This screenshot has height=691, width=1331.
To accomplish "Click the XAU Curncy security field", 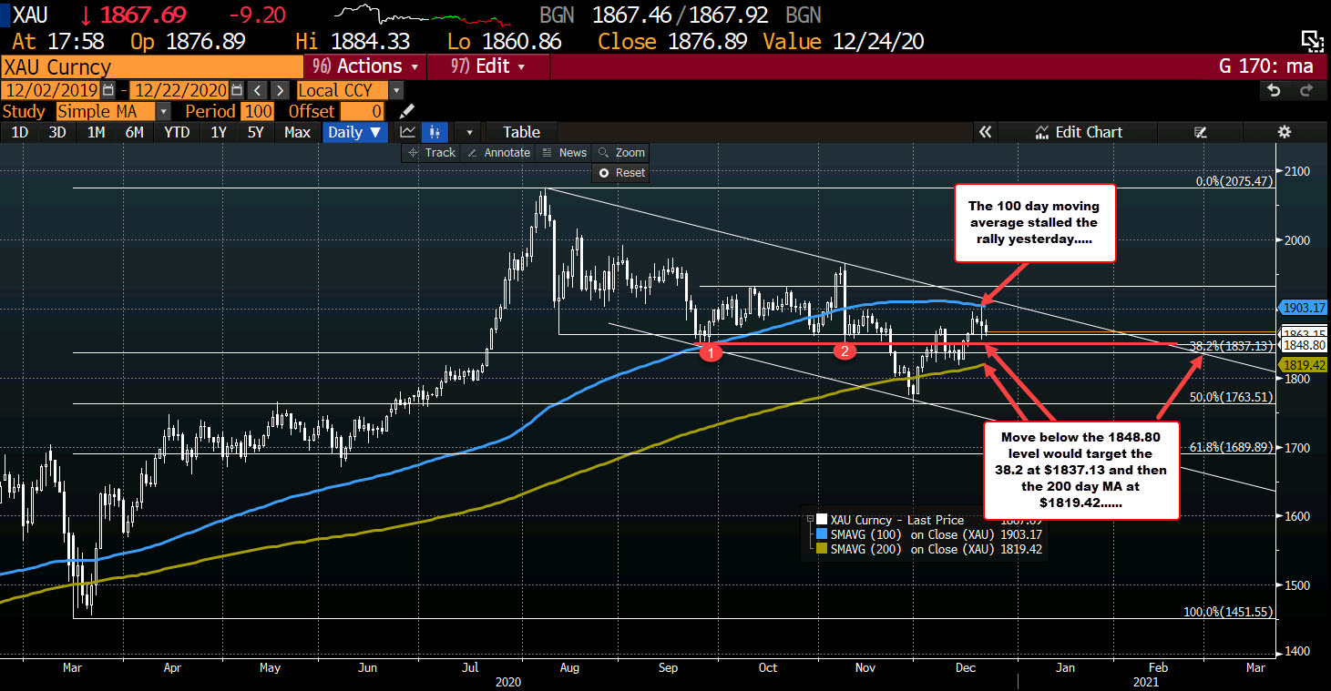I will [151, 66].
